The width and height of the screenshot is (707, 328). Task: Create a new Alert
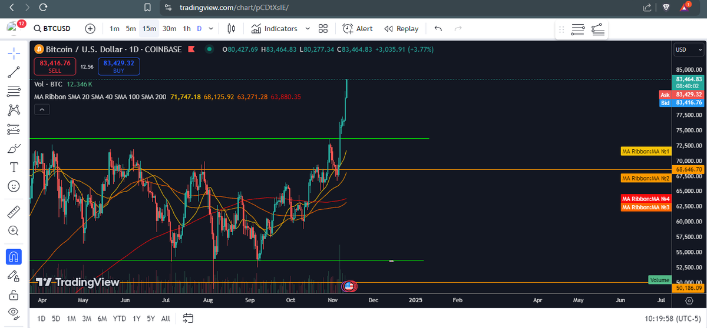[358, 28]
